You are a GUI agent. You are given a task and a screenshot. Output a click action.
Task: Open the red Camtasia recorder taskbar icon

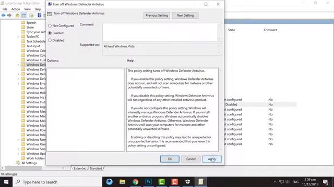coord(174,182)
